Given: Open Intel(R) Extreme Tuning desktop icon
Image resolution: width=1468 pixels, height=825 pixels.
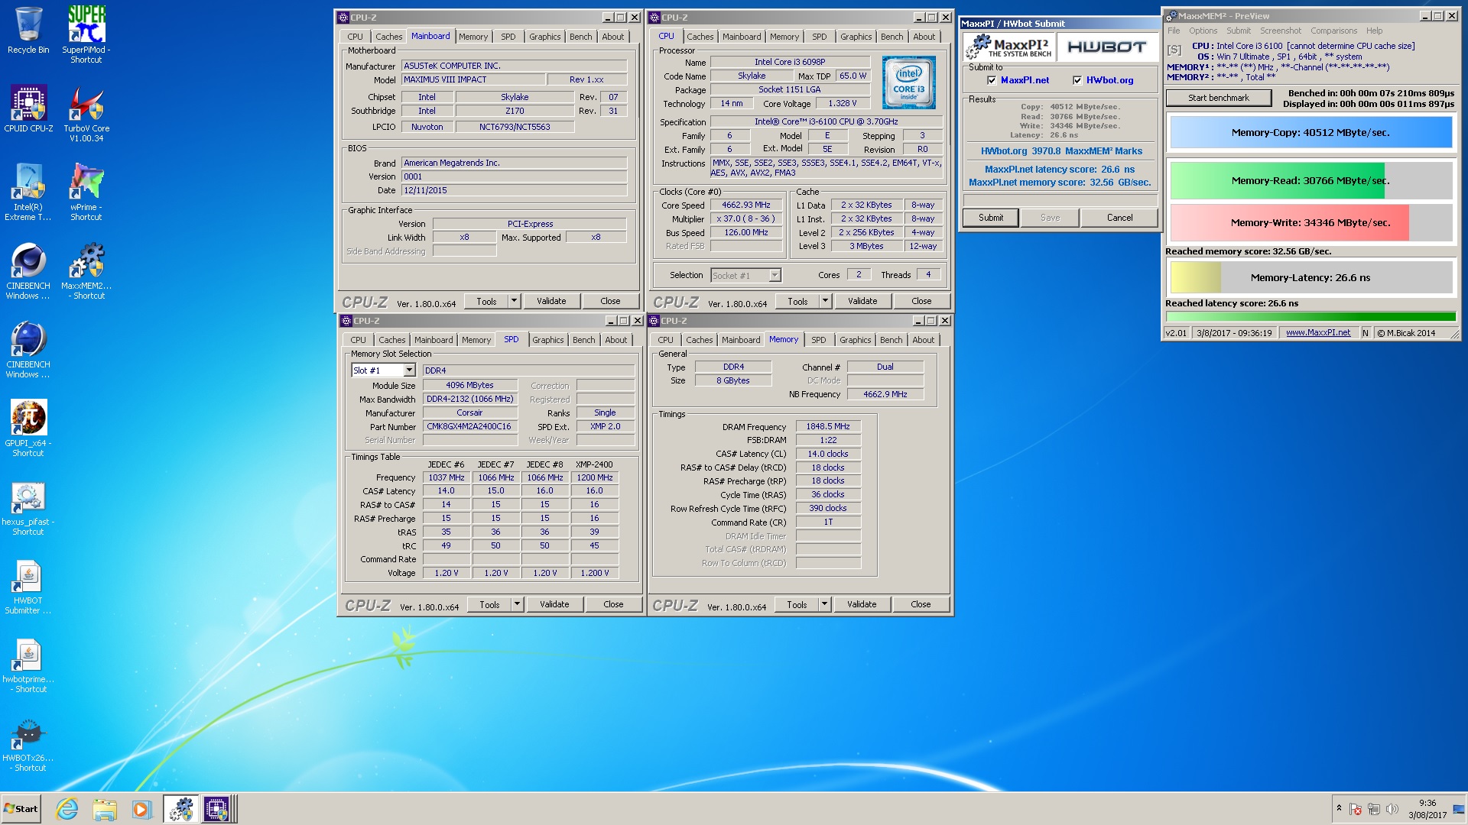Looking at the screenshot, I should click(28, 192).
